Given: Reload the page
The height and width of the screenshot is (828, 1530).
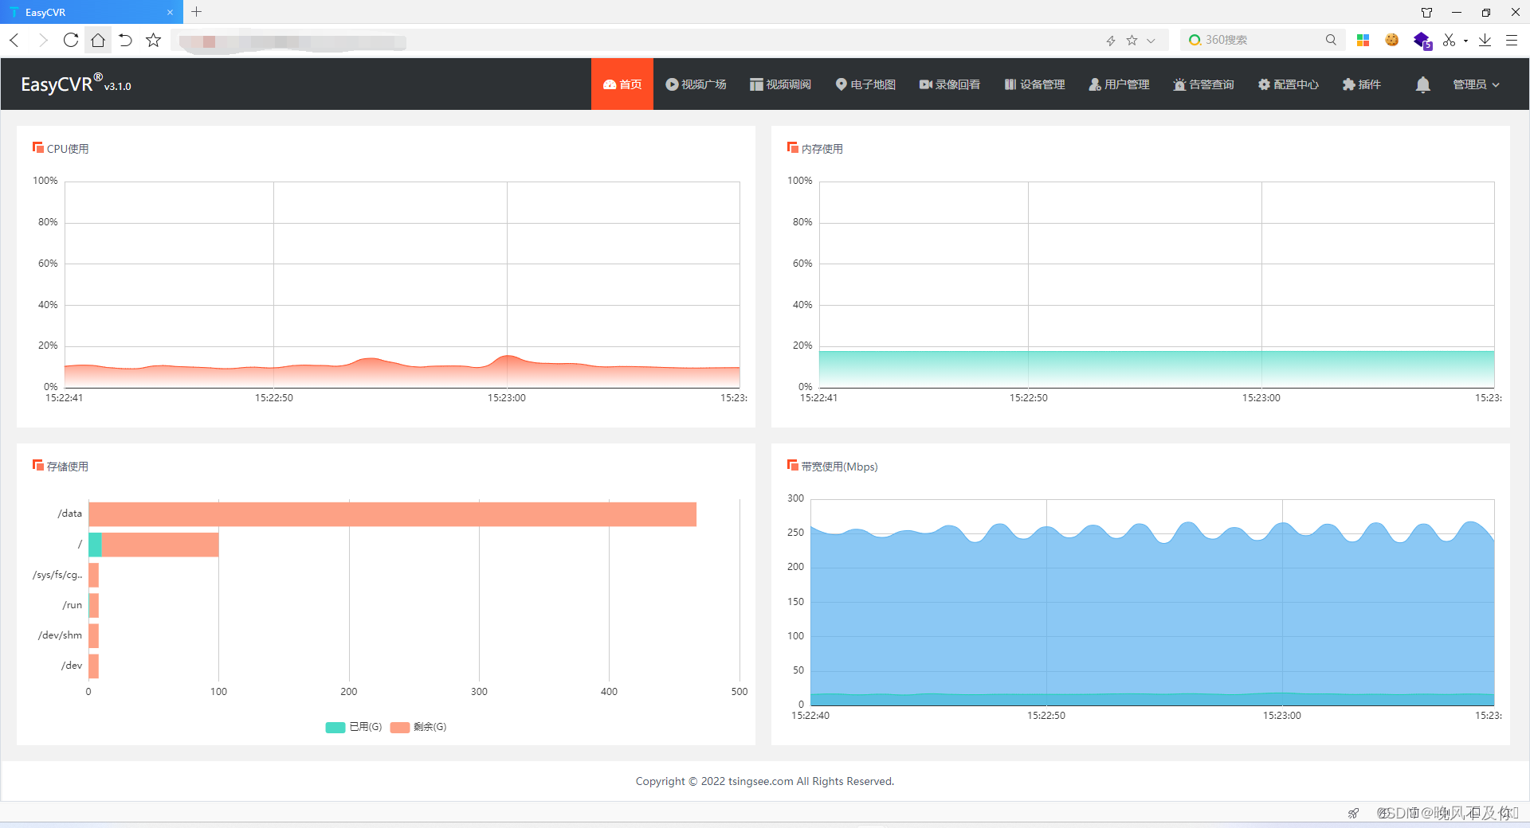Looking at the screenshot, I should [x=71, y=40].
